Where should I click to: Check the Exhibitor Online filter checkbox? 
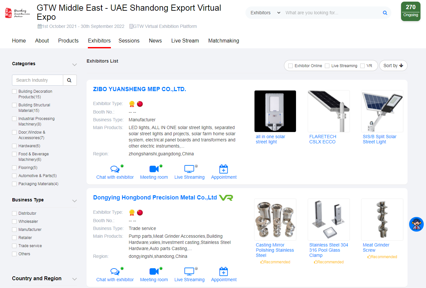[x=290, y=66]
